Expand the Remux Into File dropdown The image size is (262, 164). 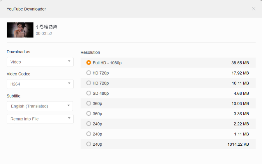click(x=40, y=119)
